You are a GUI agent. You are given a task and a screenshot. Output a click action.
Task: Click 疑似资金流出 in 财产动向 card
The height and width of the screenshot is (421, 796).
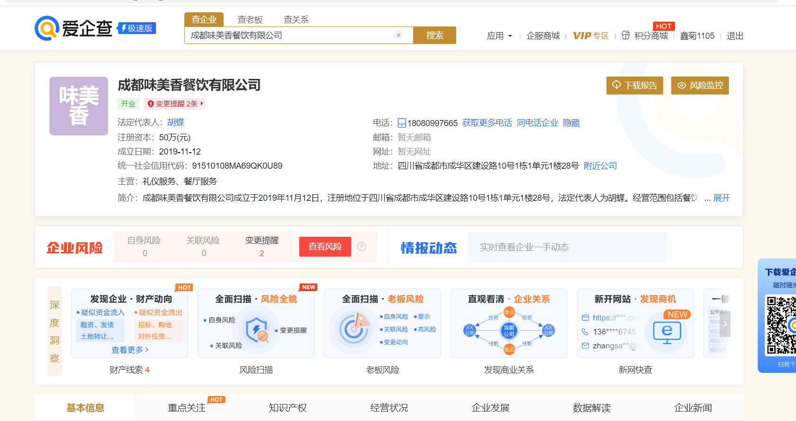(x=161, y=312)
